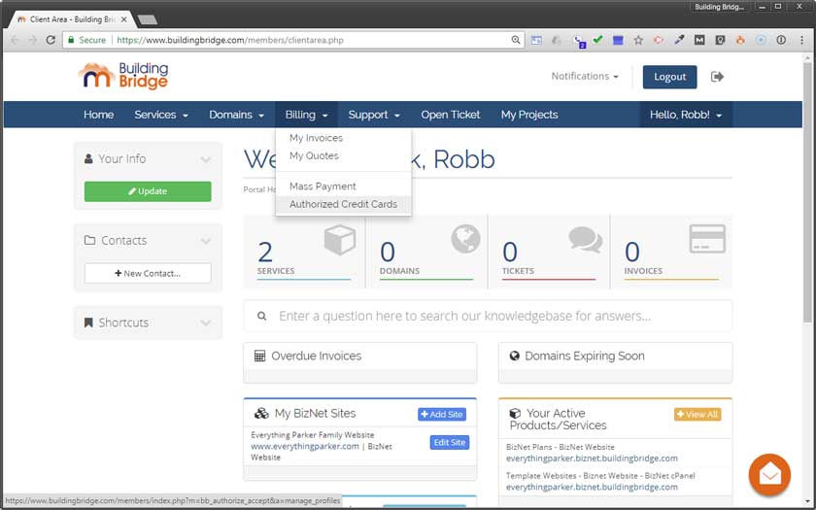Screen dimensions: 816x510
Task: Open the everythingparker link under Template Websites
Action: [x=592, y=487]
